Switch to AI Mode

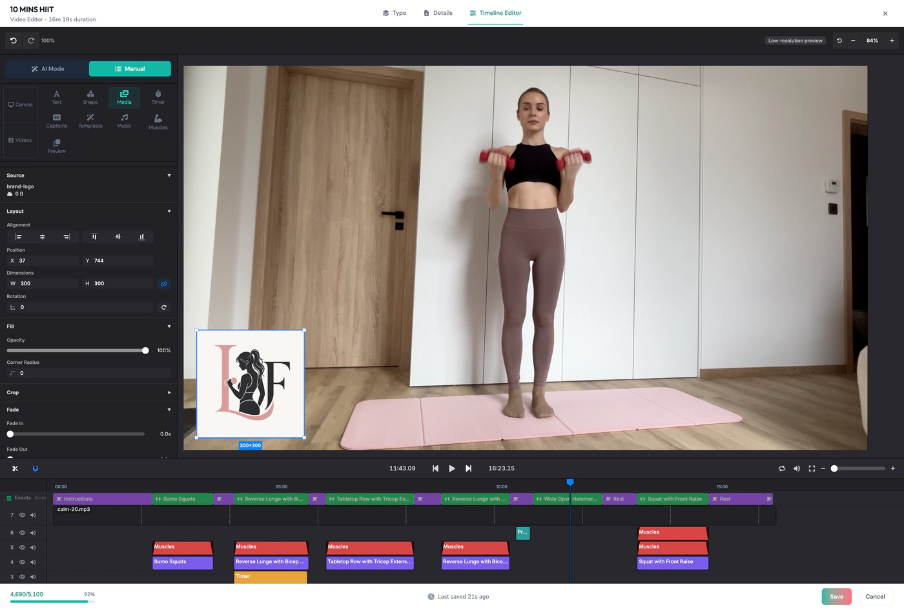tap(47, 69)
